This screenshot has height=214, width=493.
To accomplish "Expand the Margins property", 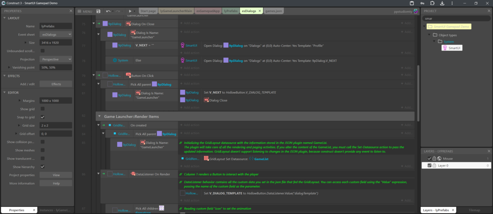I will coord(20,101).
